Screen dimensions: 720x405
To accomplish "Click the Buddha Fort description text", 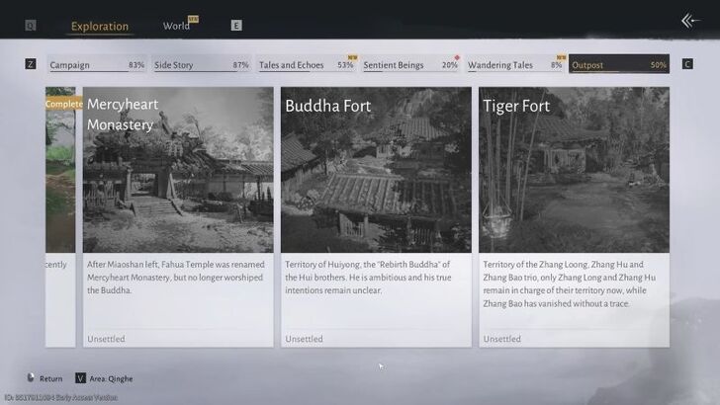I will pos(368,278).
